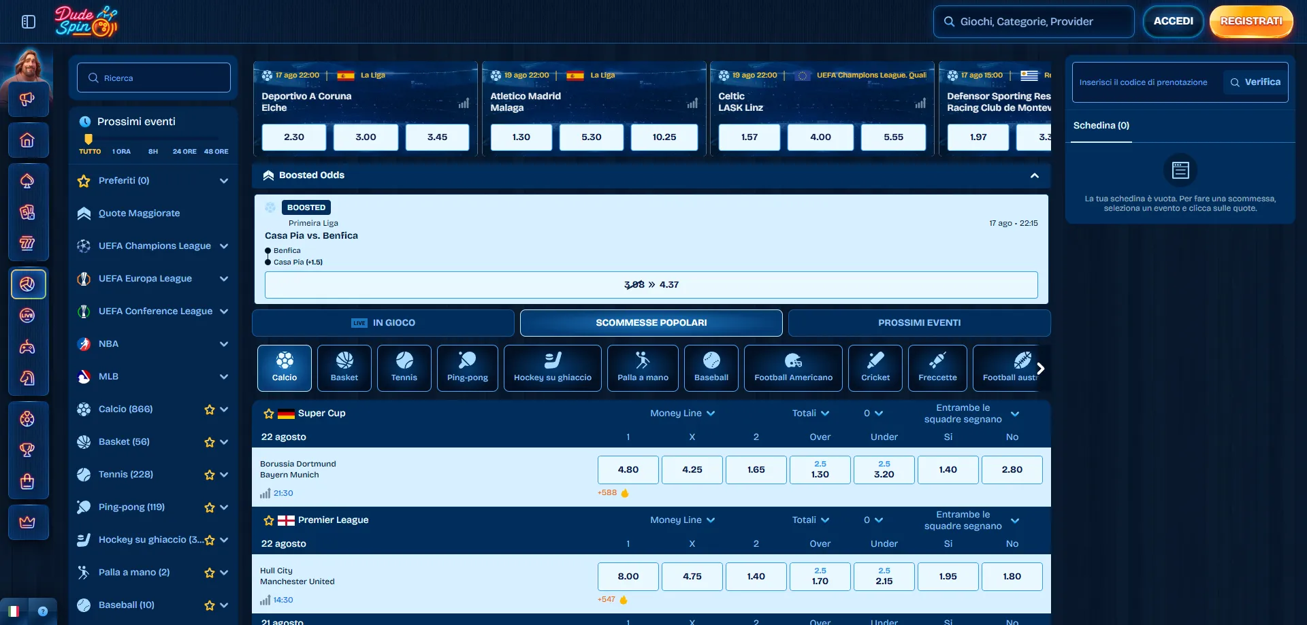The image size is (1307, 625).
Task: Favorite the Premier League star
Action: pos(269,520)
